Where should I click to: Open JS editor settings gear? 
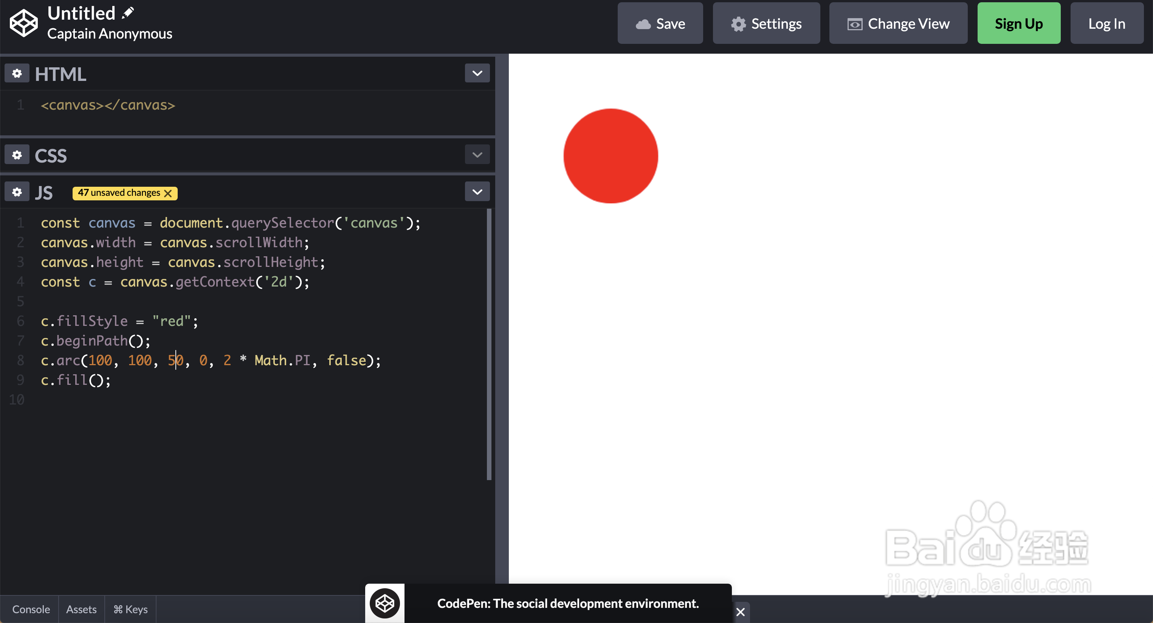coord(17,192)
